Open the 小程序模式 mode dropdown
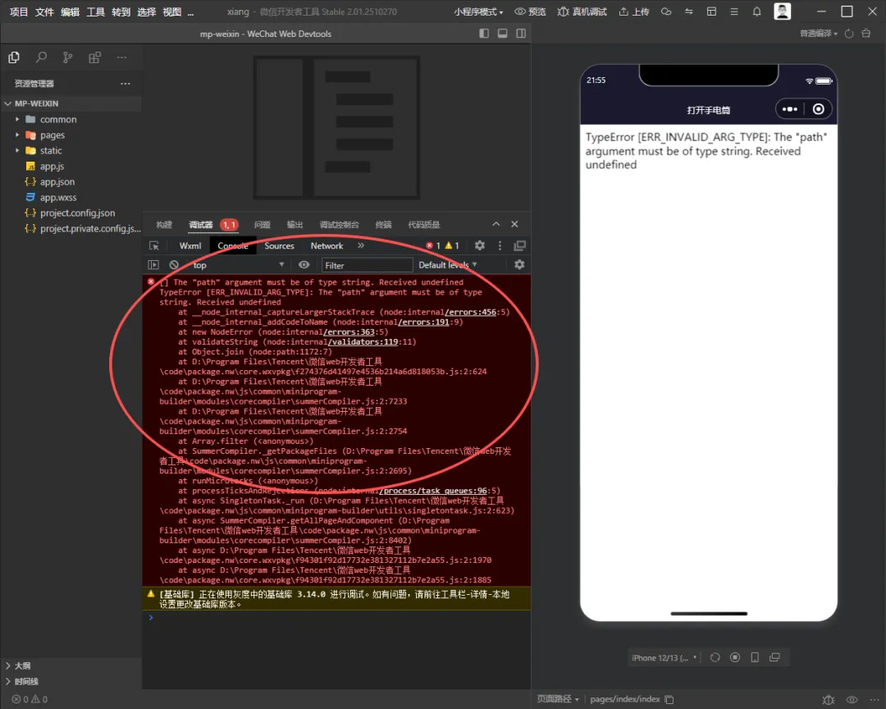Viewport: 886px width, 709px height. 479,11
